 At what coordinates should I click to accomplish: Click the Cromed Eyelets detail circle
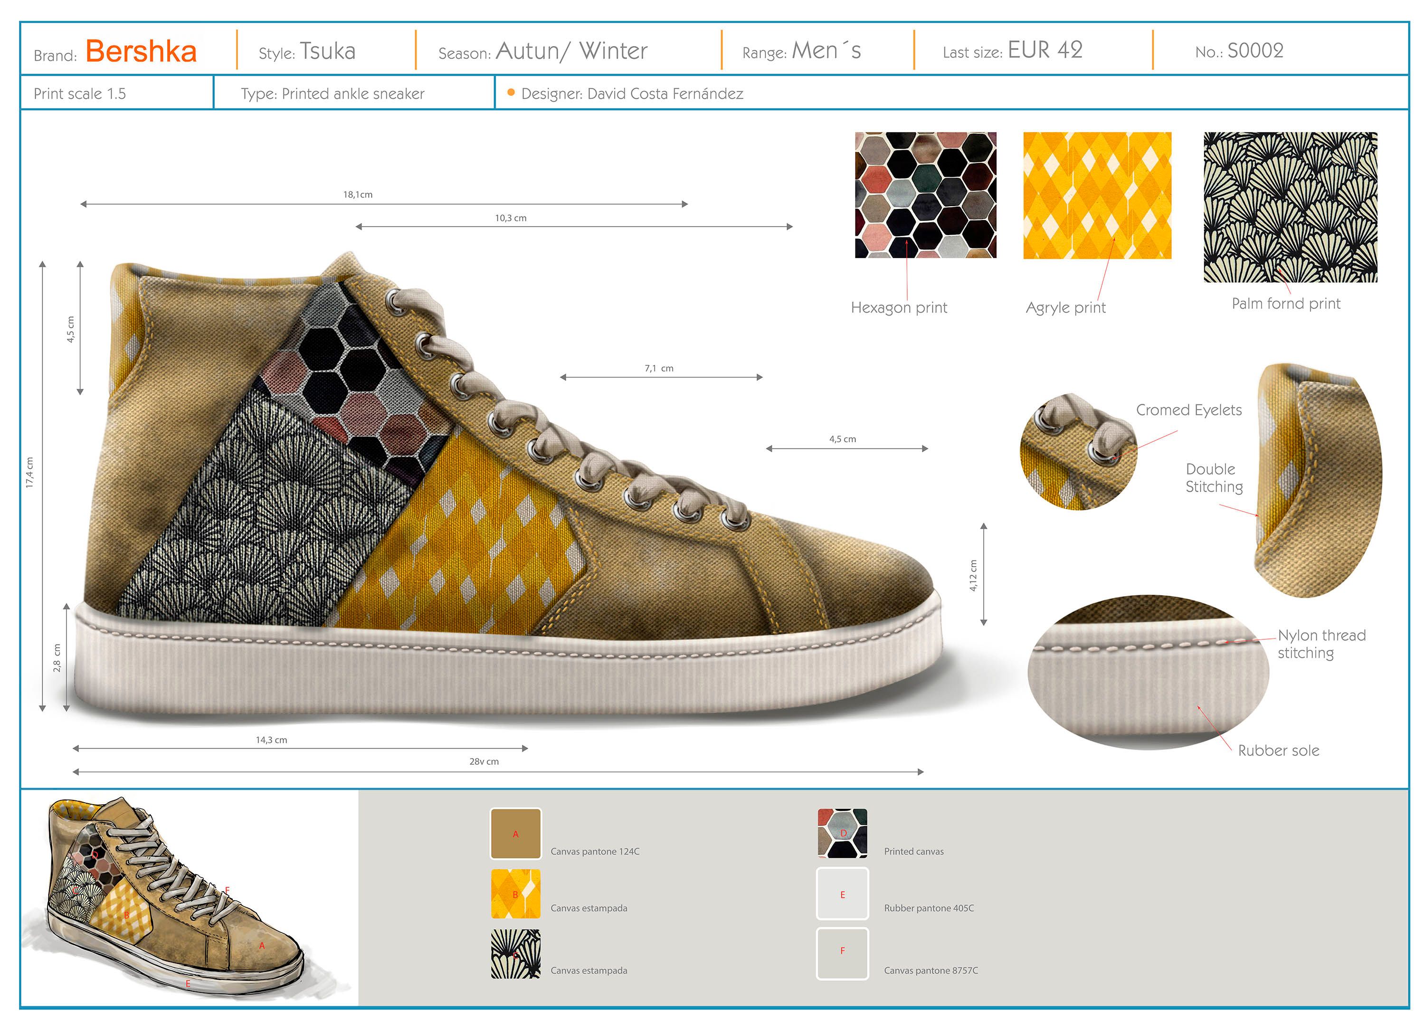pyautogui.click(x=1078, y=452)
